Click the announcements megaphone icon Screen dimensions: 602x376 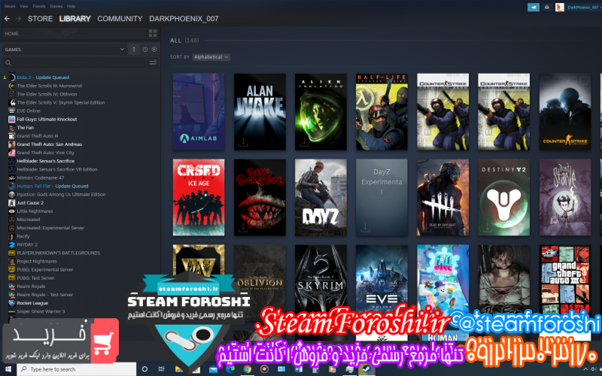pos(534,7)
